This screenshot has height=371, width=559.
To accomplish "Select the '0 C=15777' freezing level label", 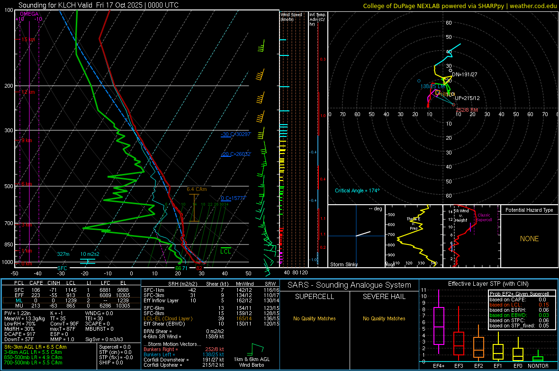I will click(234, 198).
